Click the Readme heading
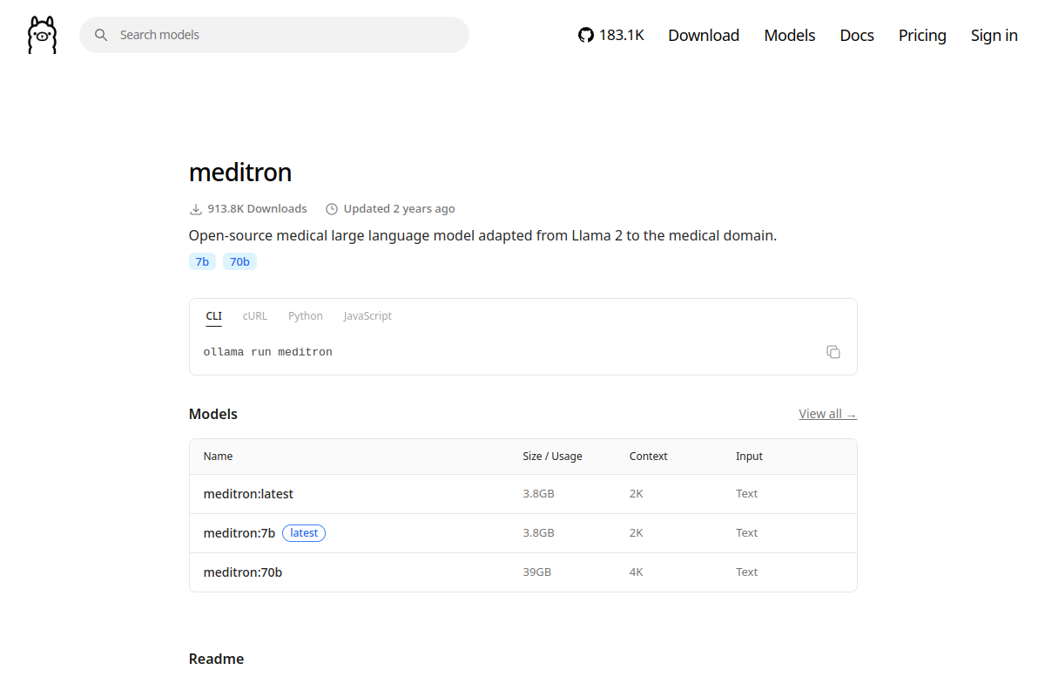Screen dimensions: 1045x697 (216, 659)
